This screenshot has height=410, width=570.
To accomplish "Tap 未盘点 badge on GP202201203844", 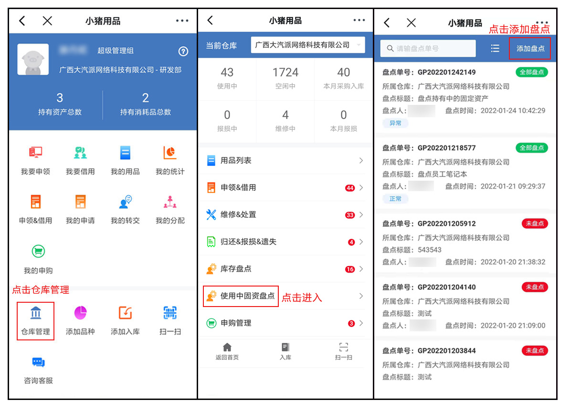I will (x=535, y=350).
